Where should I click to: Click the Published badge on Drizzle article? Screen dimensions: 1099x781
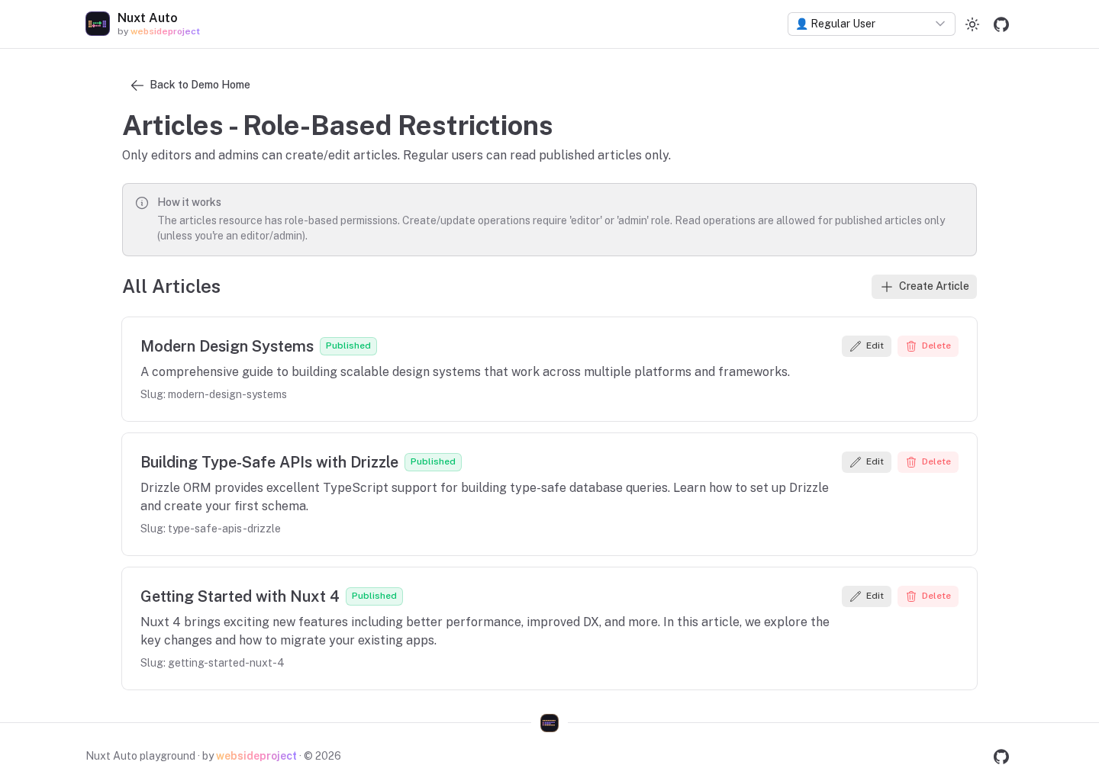coord(433,462)
